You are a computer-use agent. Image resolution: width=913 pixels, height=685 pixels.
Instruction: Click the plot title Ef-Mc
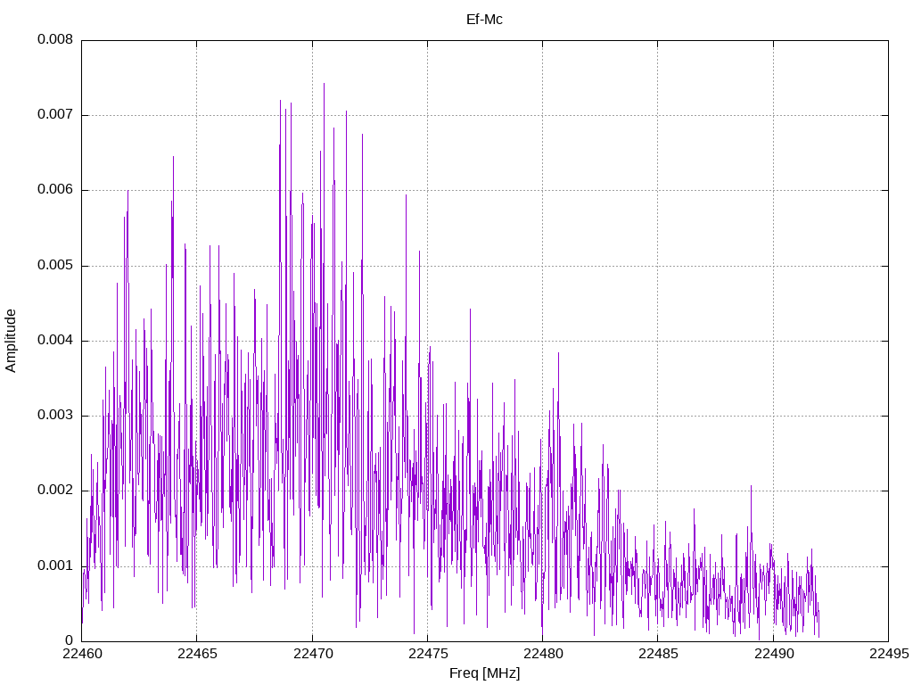484,20
